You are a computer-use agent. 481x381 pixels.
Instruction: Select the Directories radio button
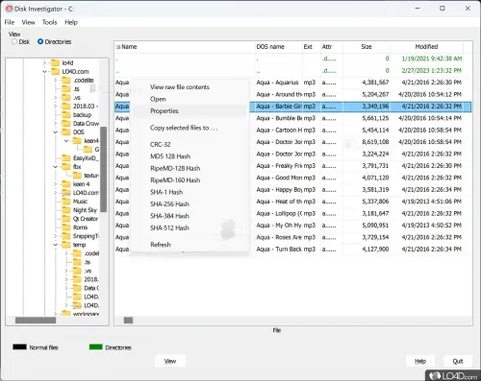click(x=40, y=41)
